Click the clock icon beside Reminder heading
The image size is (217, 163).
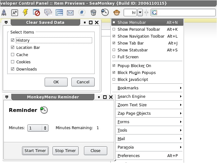pyautogui.click(x=44, y=110)
